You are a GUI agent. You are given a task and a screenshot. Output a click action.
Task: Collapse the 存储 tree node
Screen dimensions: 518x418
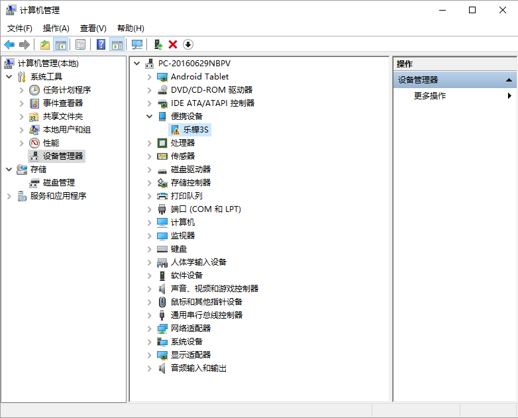pos(9,170)
